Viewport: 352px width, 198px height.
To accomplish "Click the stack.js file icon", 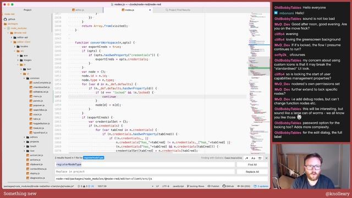I will coord(31,114).
